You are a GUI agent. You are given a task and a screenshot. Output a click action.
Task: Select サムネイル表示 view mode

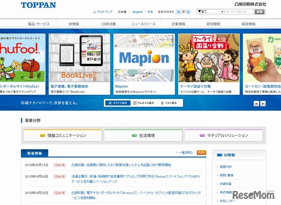coord(144,103)
